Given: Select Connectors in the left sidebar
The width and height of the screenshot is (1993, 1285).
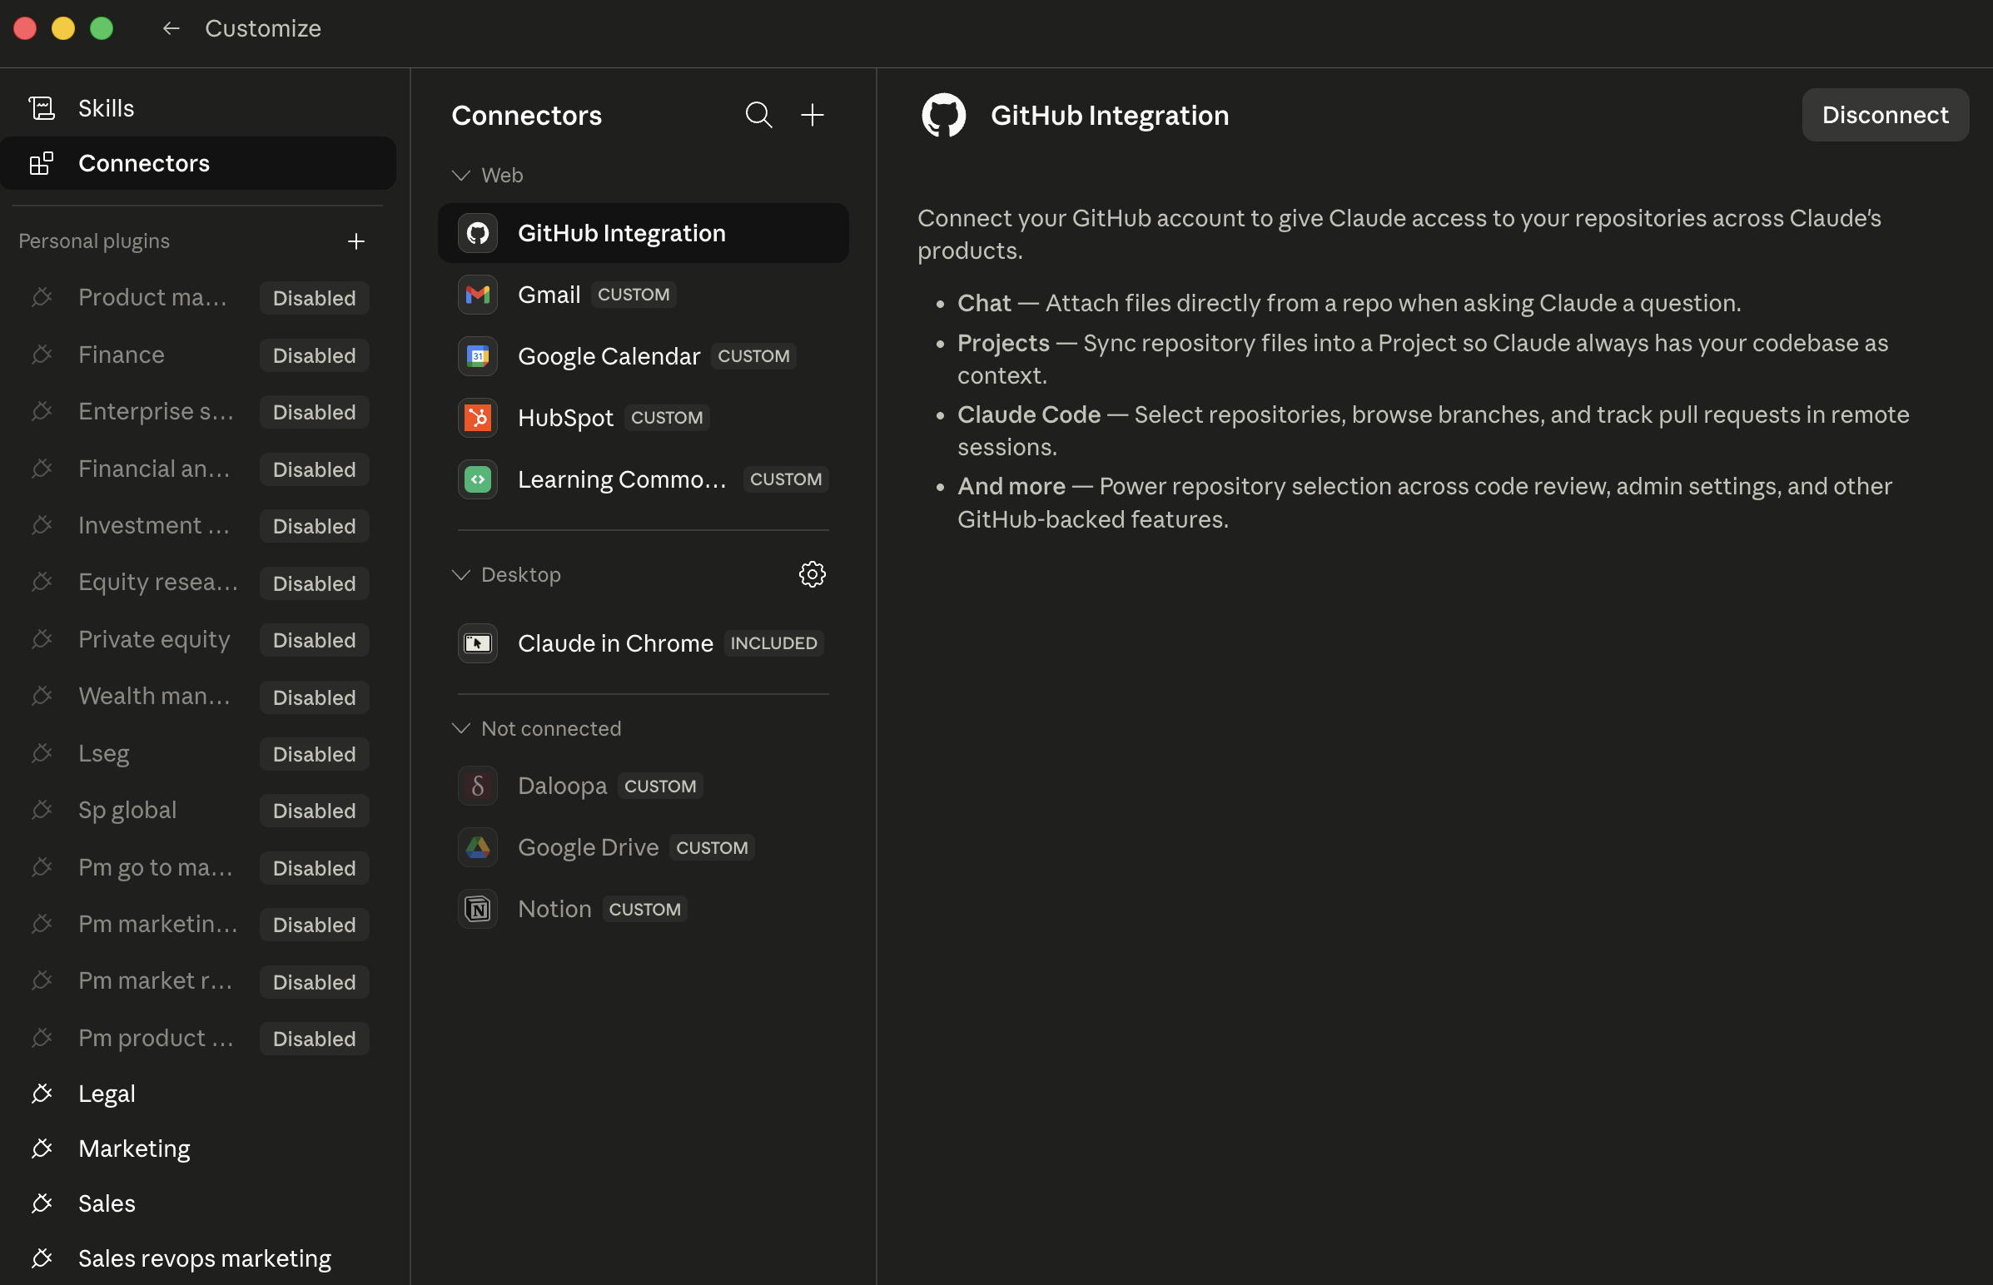Looking at the screenshot, I should click(x=198, y=163).
